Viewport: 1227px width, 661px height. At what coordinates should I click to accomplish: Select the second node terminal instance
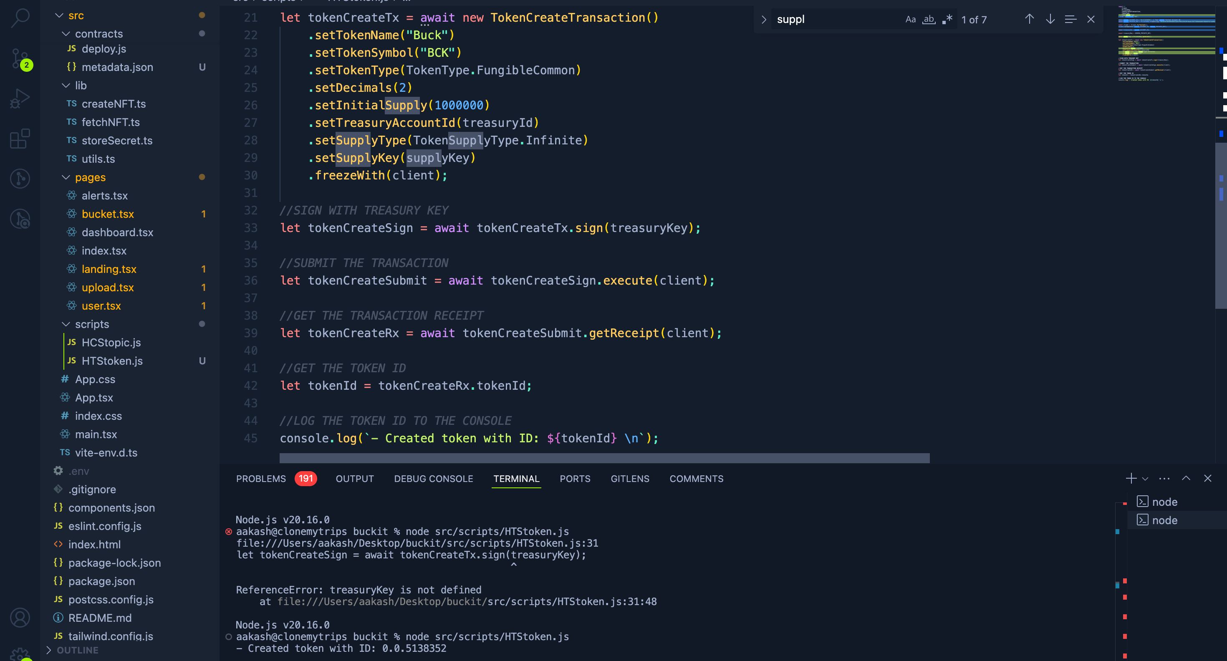point(1177,520)
